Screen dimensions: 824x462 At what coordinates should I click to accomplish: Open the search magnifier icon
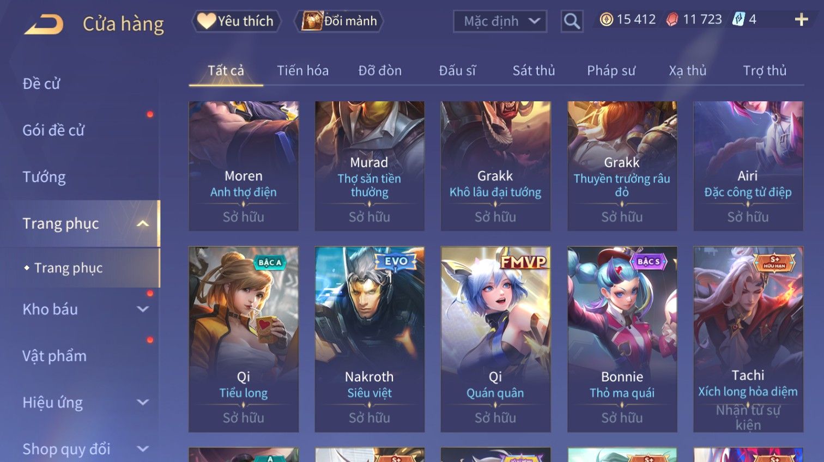click(572, 21)
